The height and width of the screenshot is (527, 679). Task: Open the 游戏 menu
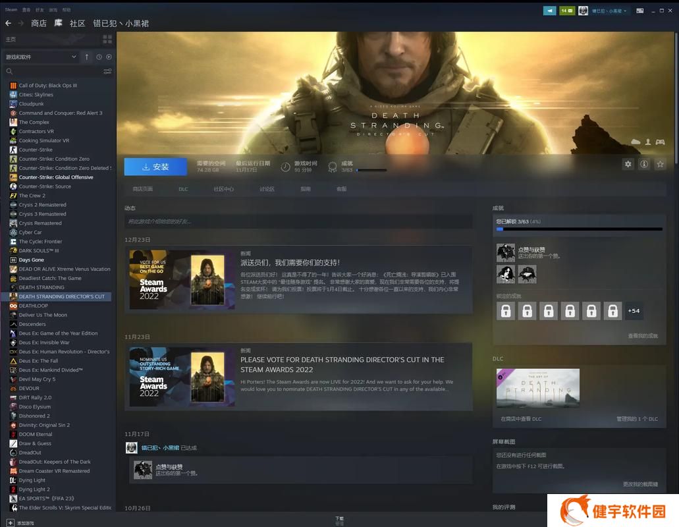pyautogui.click(x=53, y=9)
